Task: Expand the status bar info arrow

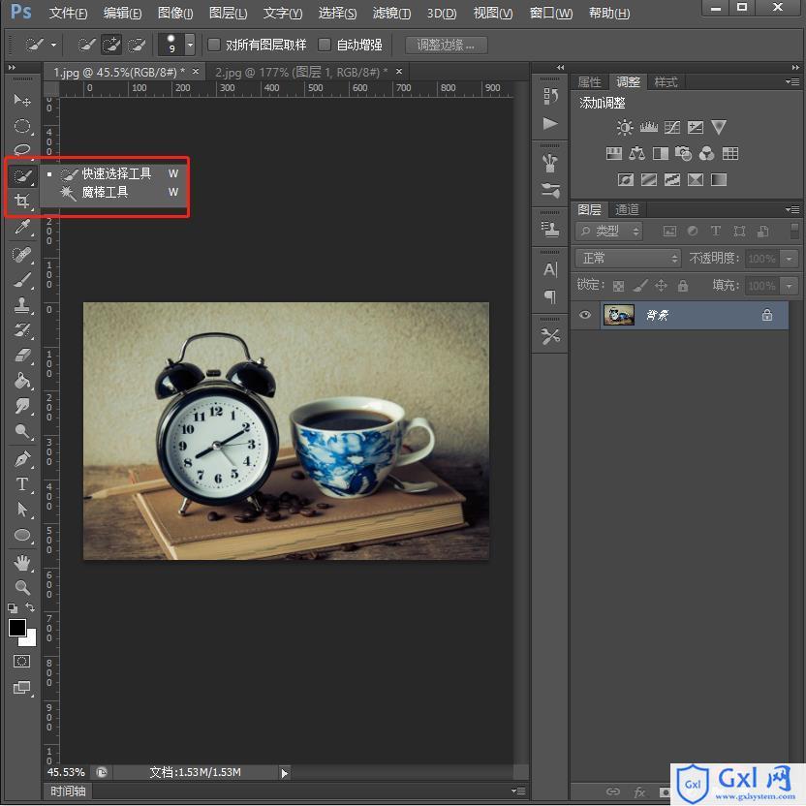Action: click(284, 773)
